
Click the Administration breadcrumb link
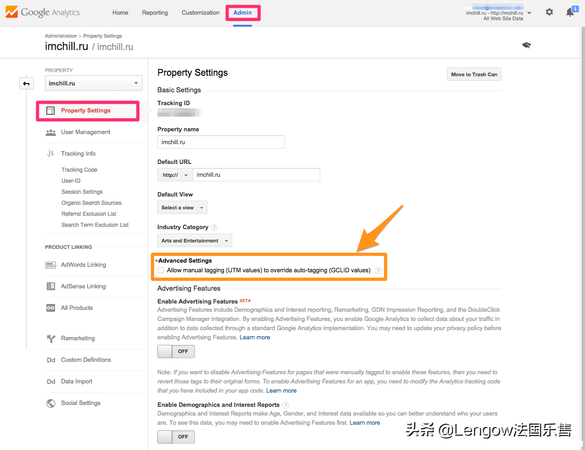(61, 36)
